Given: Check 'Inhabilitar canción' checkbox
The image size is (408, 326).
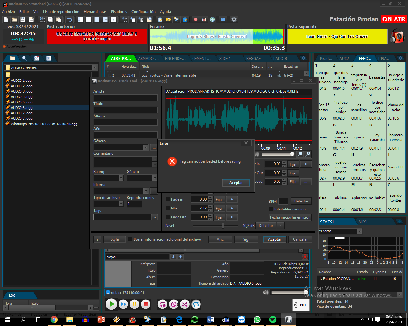Looking at the screenshot, I should pyautogui.click(x=271, y=209).
